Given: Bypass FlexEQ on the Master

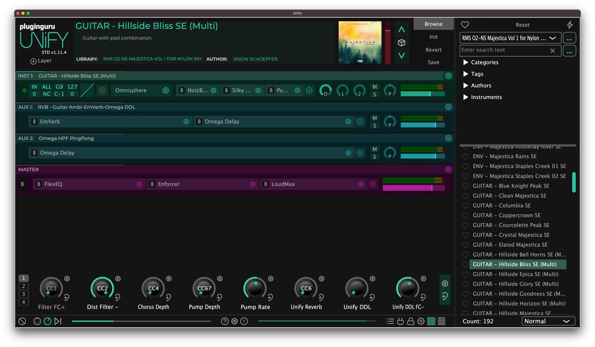Looking at the screenshot, I should click(39, 184).
